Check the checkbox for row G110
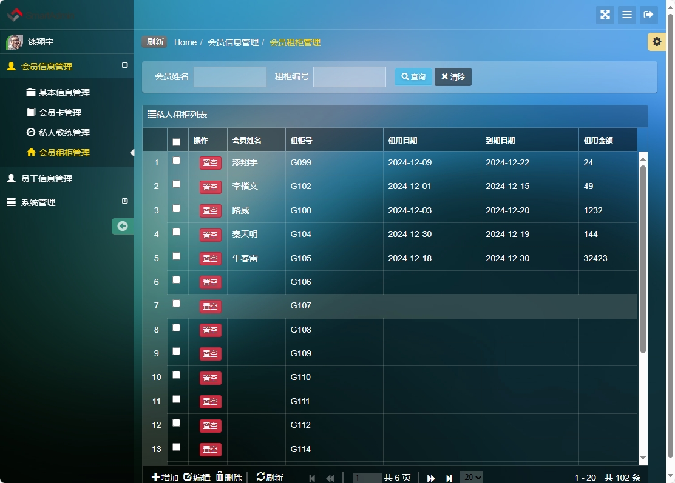 coord(176,375)
